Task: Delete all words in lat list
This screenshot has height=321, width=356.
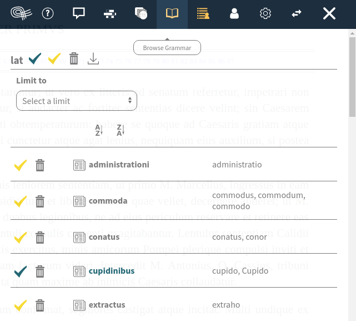Action: (73, 58)
